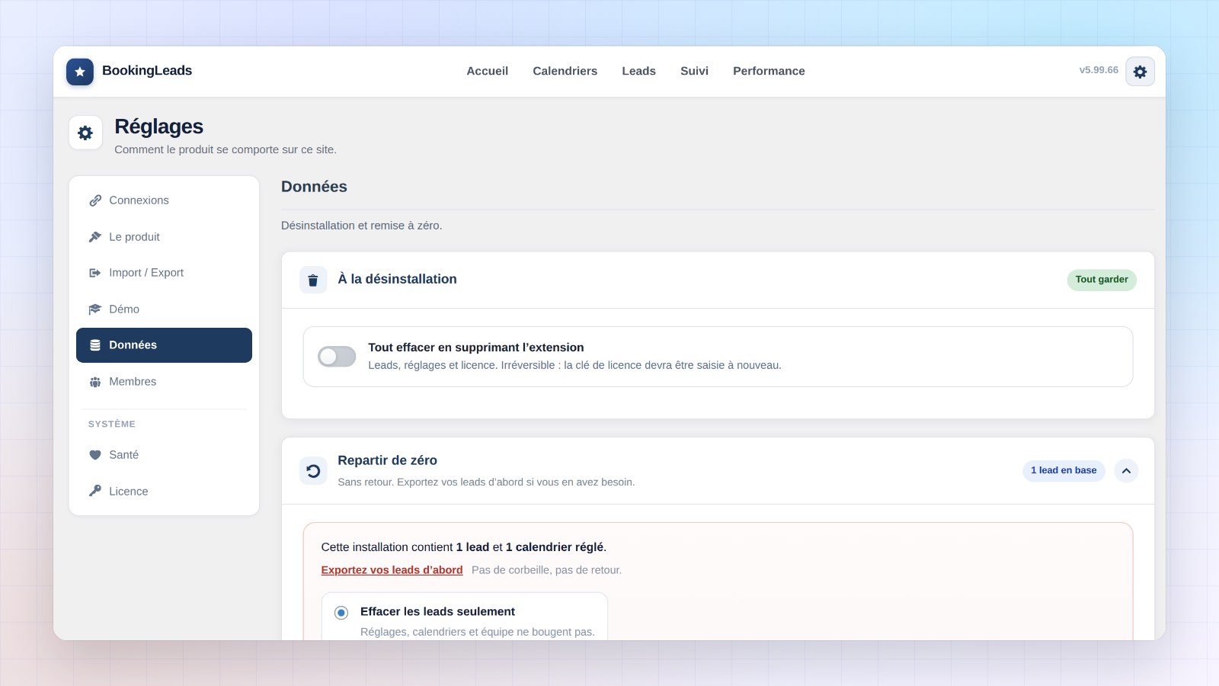Click the trash icon in À la désinstallation
The image size is (1219, 686).
[x=313, y=280]
